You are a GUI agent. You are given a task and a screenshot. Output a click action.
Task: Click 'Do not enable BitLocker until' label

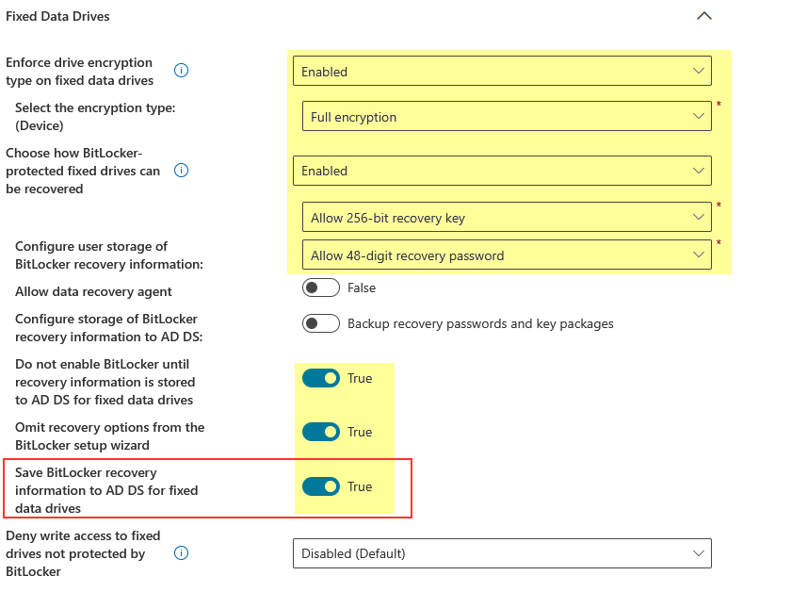[x=105, y=382]
